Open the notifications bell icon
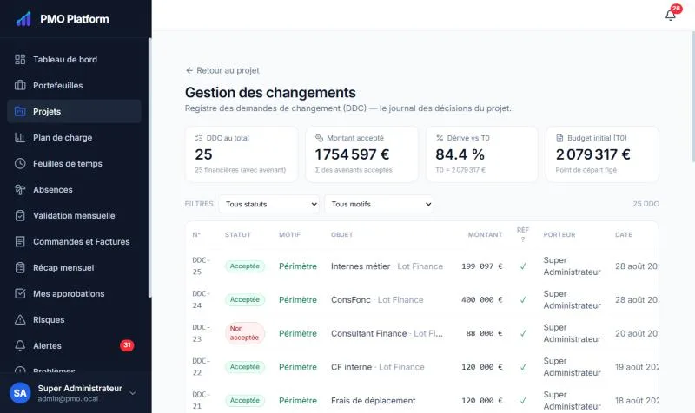The height and width of the screenshot is (413, 695). pyautogui.click(x=670, y=16)
